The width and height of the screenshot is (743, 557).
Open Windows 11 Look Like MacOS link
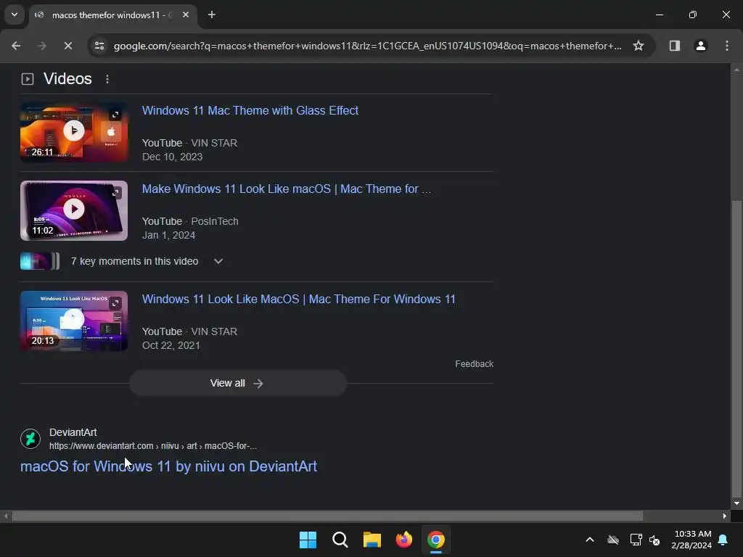point(298,300)
